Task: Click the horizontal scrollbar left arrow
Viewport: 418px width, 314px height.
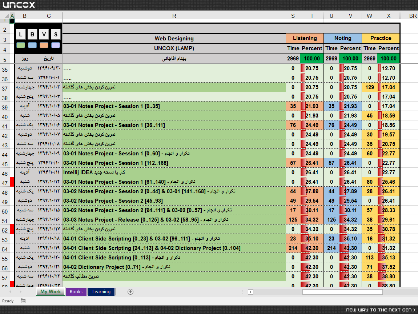Action: tap(250, 292)
